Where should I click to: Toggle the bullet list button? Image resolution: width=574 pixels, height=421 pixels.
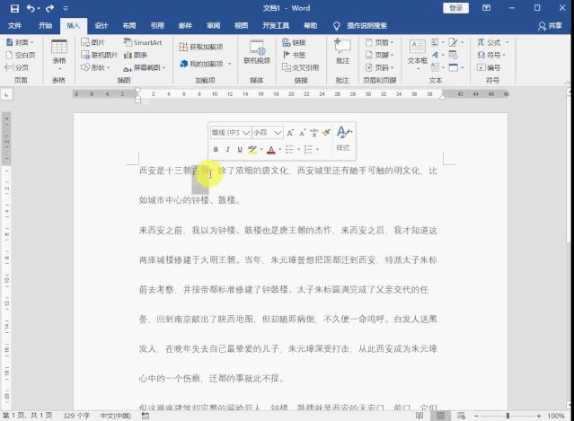pos(289,149)
